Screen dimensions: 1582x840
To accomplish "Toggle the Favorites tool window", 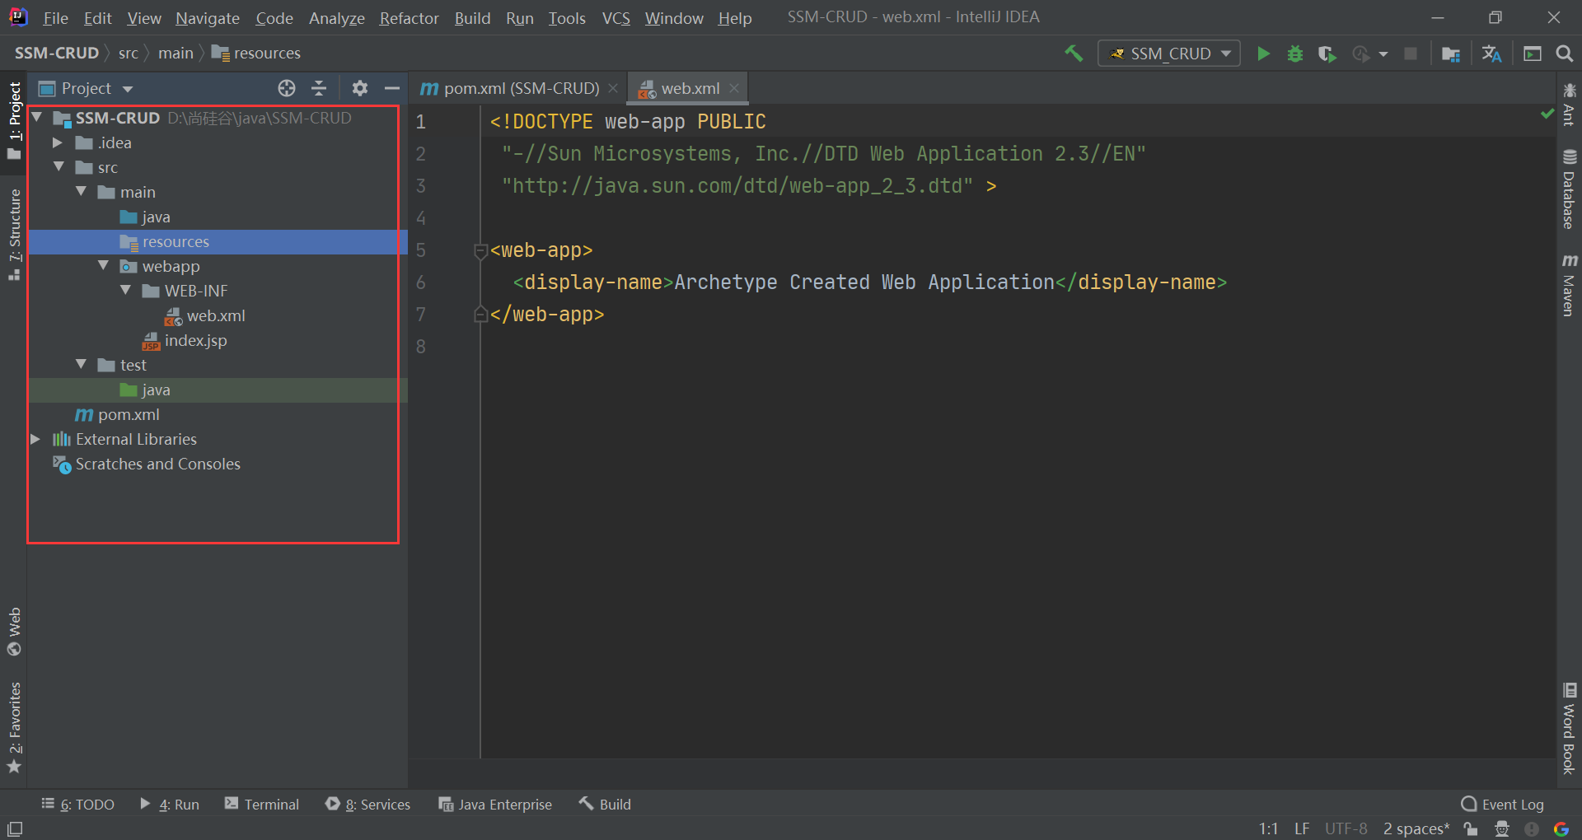I will pyautogui.click(x=14, y=728).
